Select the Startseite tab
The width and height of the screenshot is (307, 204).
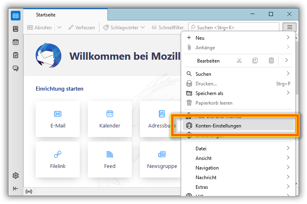point(65,15)
